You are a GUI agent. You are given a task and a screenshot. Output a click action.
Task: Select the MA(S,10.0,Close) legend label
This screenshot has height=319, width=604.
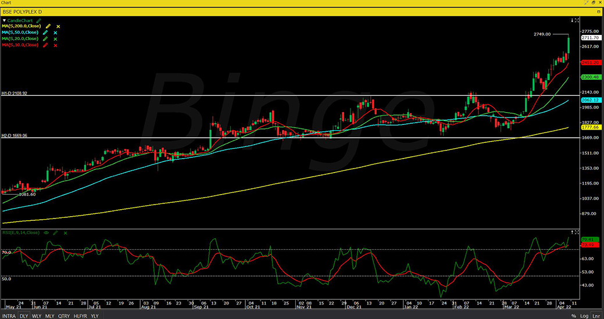[x=20, y=45]
